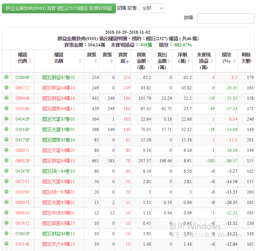Expand details for warrant 04045P
The image size is (256, 251).
point(6,119)
